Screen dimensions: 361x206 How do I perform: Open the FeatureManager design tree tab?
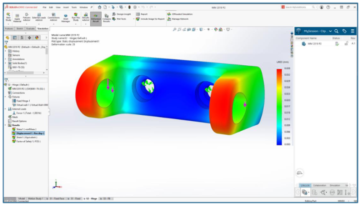[7, 38]
